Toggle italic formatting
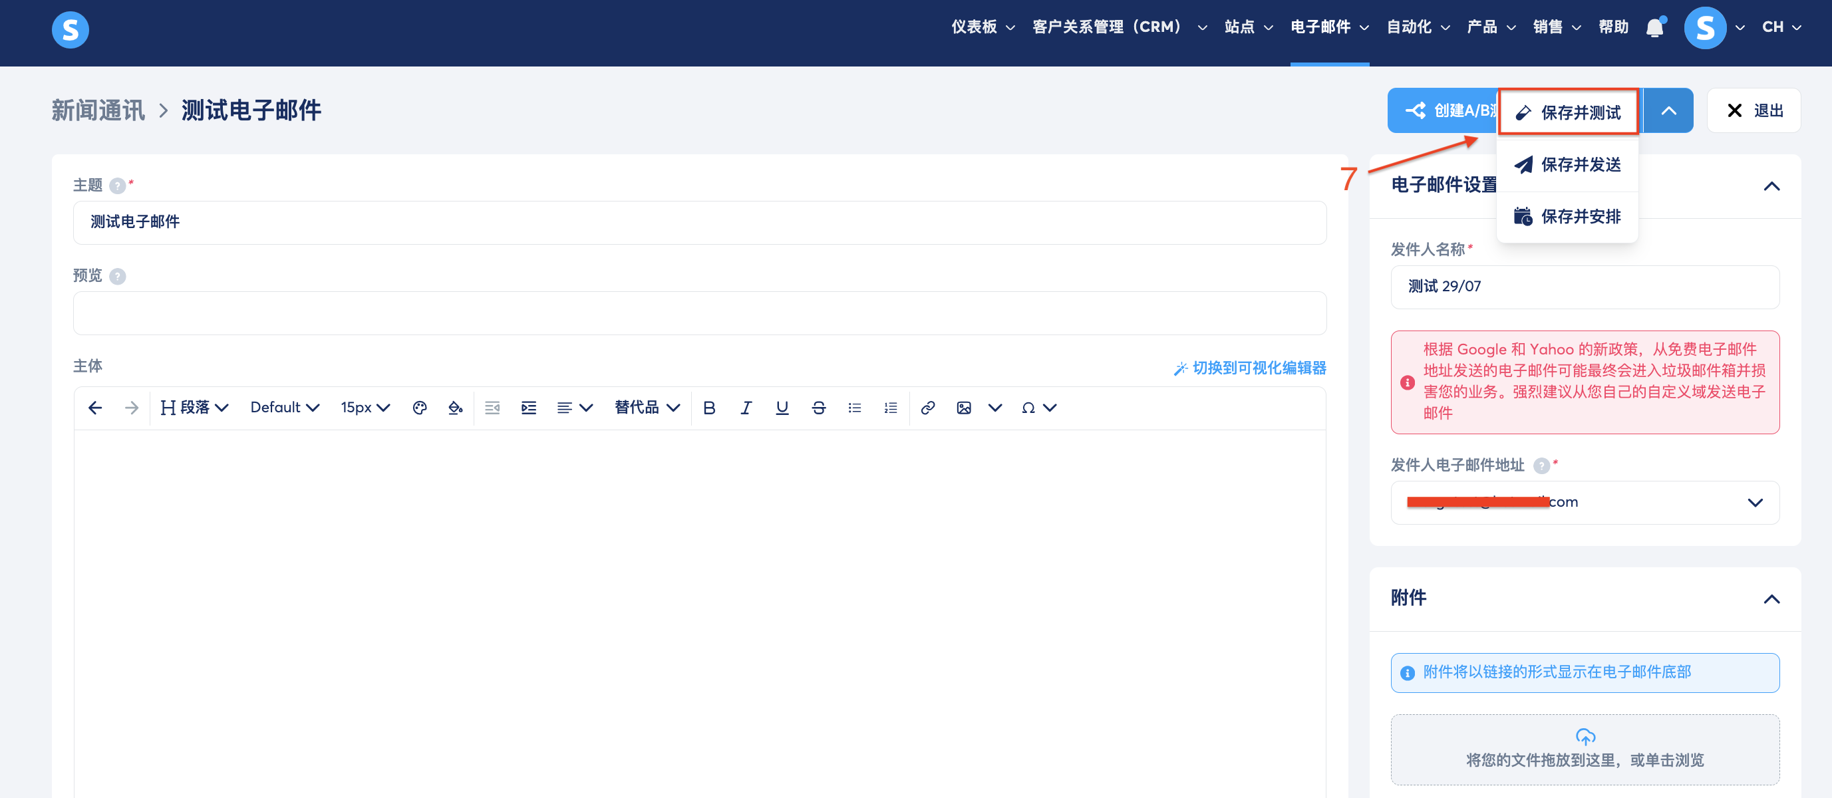 tap(745, 408)
